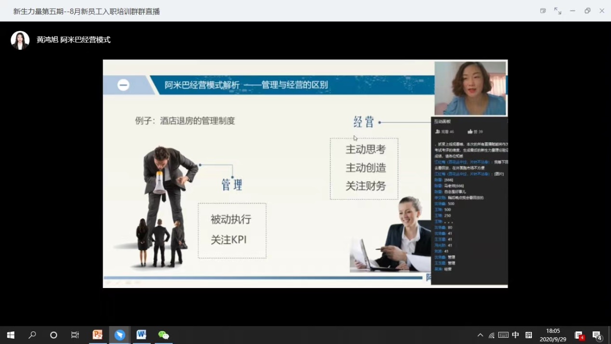This screenshot has height=344, width=611.
Task: Click the viewers count icon in 互动面板
Action: [x=438, y=131]
